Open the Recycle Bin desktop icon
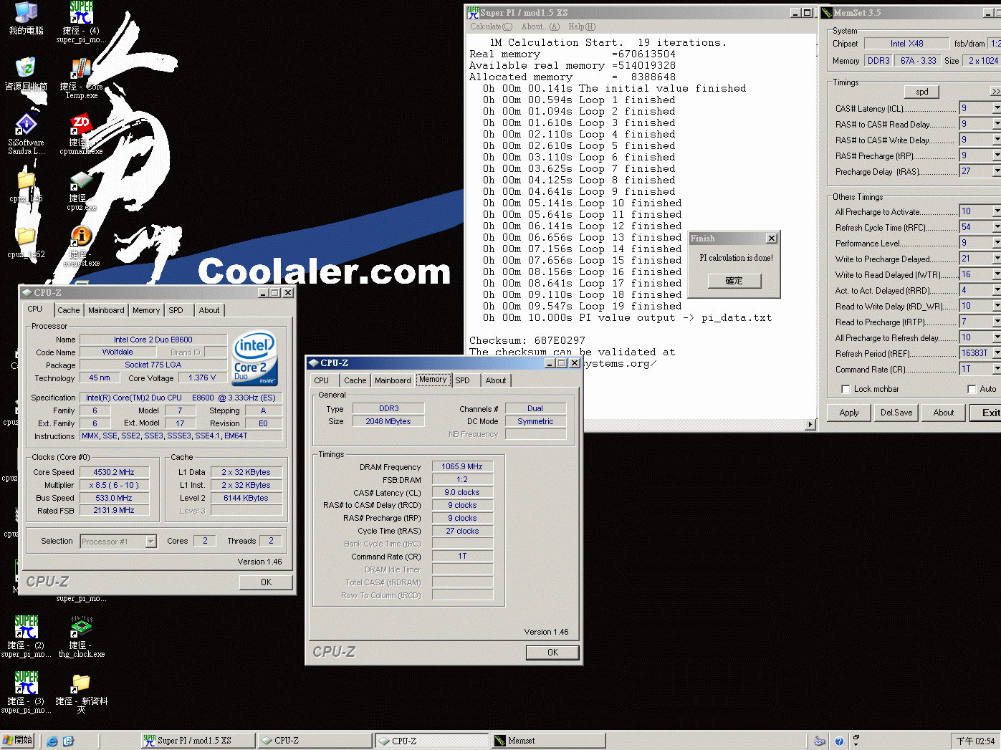 click(x=26, y=74)
